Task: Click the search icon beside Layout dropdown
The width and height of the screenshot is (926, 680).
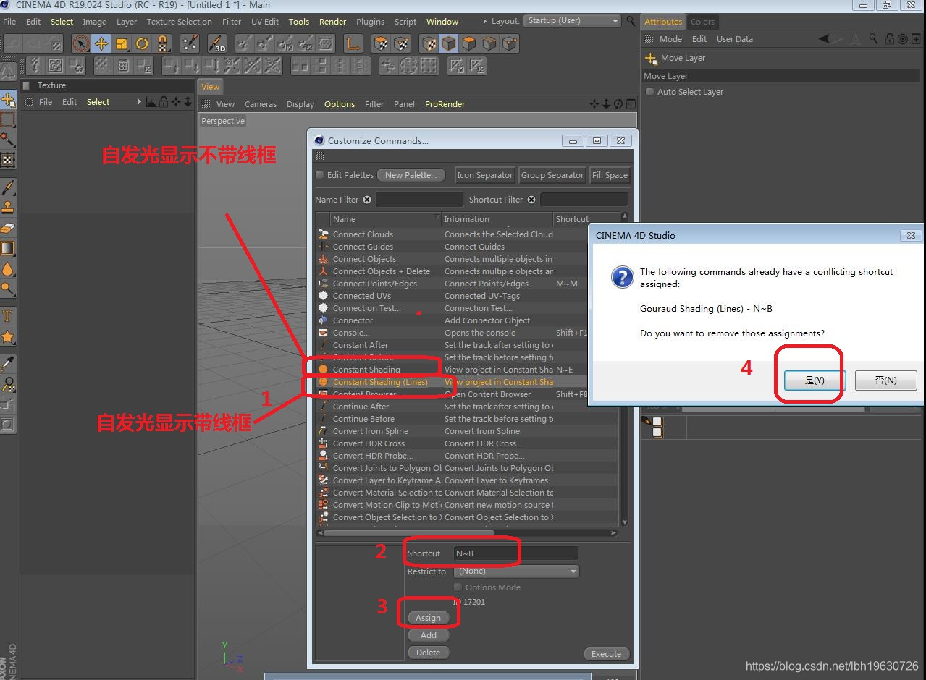Action: (x=631, y=21)
